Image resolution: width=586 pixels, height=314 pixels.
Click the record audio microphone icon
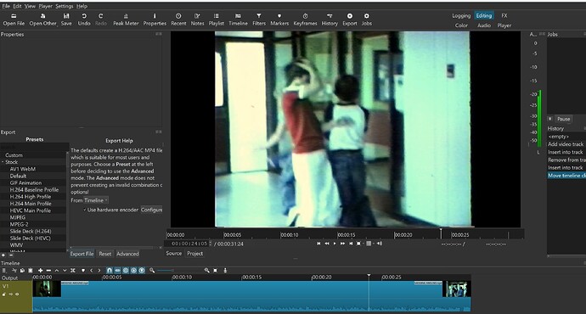coord(225,271)
